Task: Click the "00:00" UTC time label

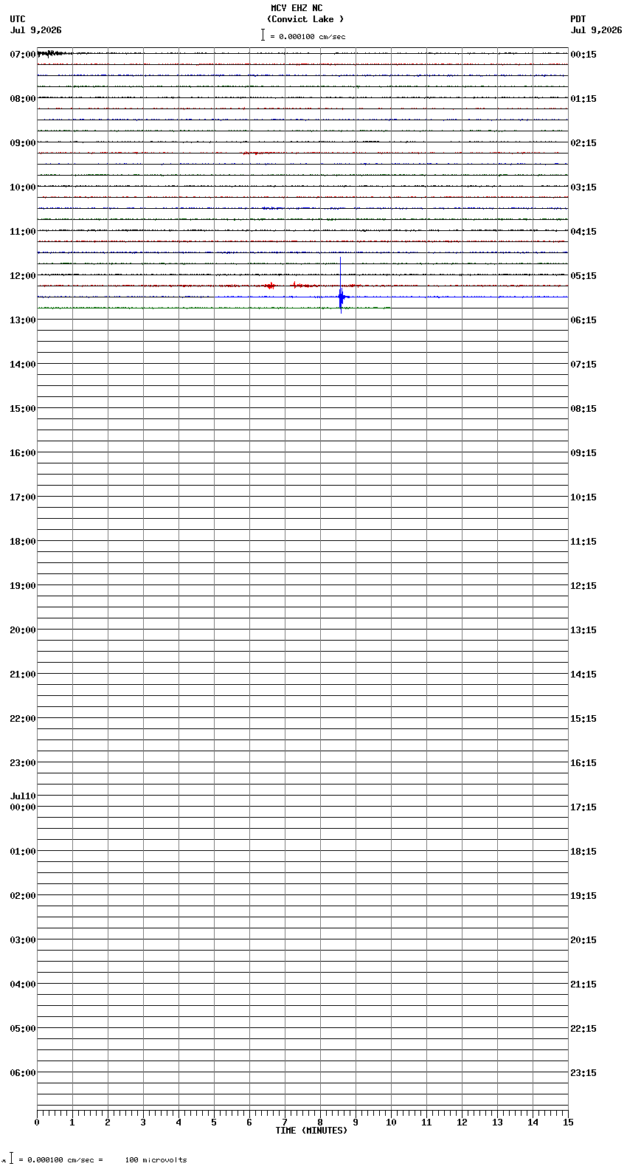Action: pos(23,807)
